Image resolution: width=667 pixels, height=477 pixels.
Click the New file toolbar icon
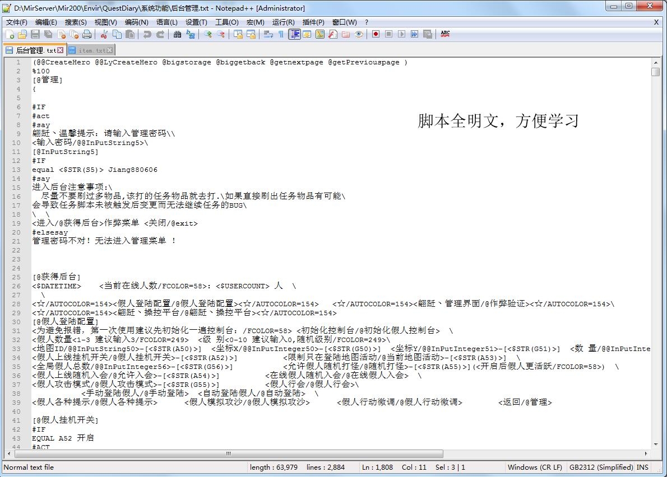(x=10, y=34)
